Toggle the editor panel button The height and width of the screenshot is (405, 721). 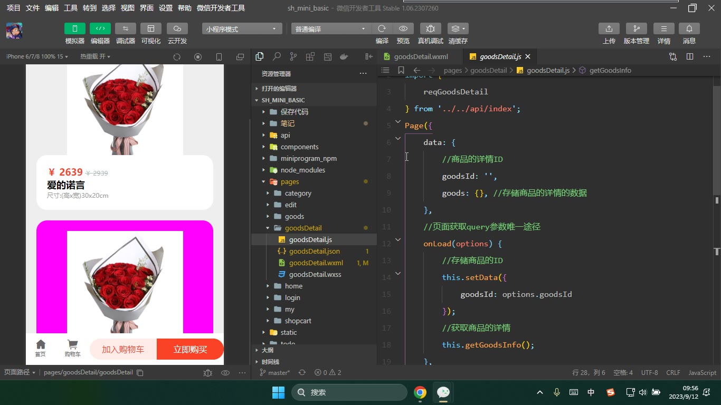coord(100,28)
